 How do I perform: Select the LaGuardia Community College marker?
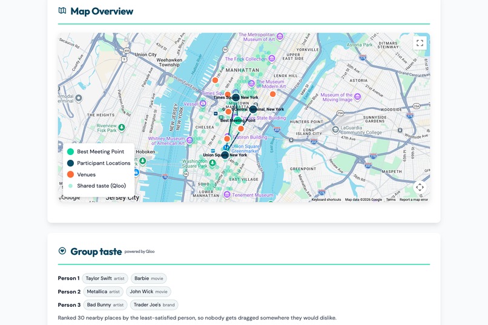[335, 130]
